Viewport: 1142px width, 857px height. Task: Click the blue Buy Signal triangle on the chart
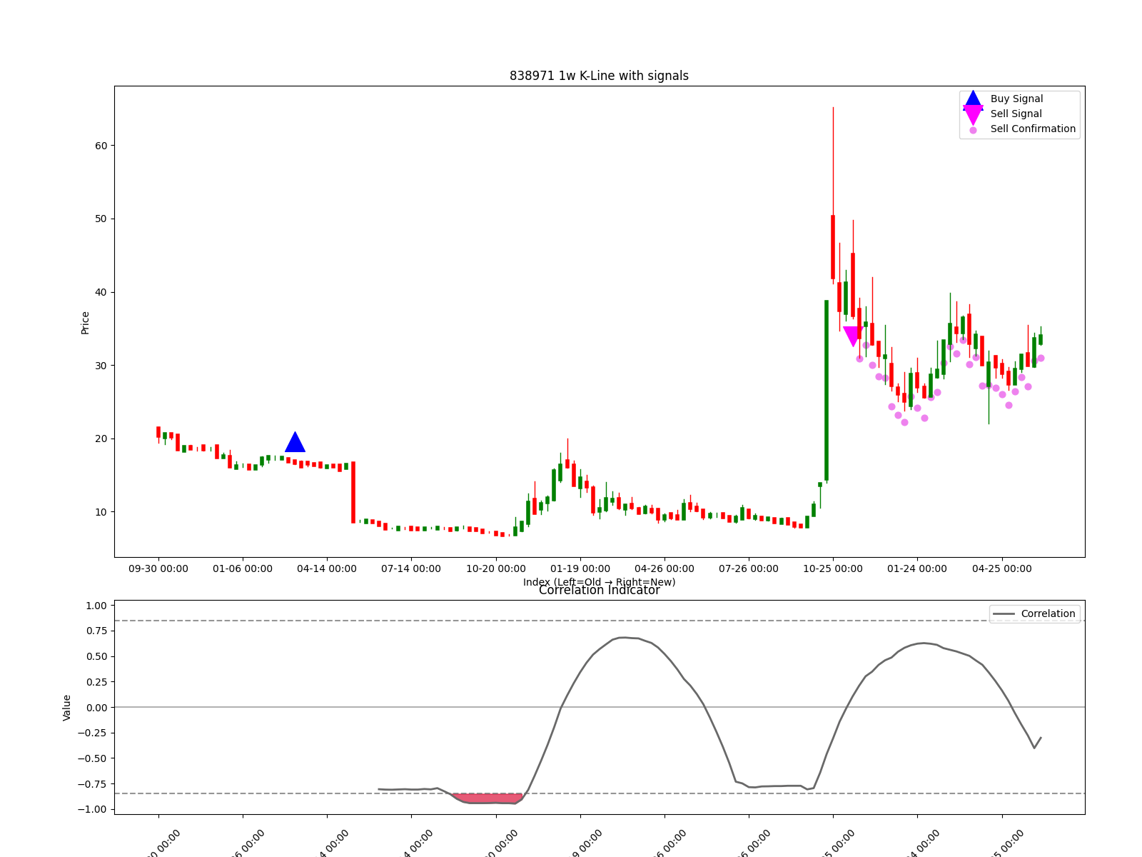click(295, 442)
